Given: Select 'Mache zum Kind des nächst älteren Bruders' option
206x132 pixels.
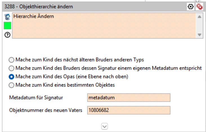Looking at the screenshot, I should click(x=11, y=60).
